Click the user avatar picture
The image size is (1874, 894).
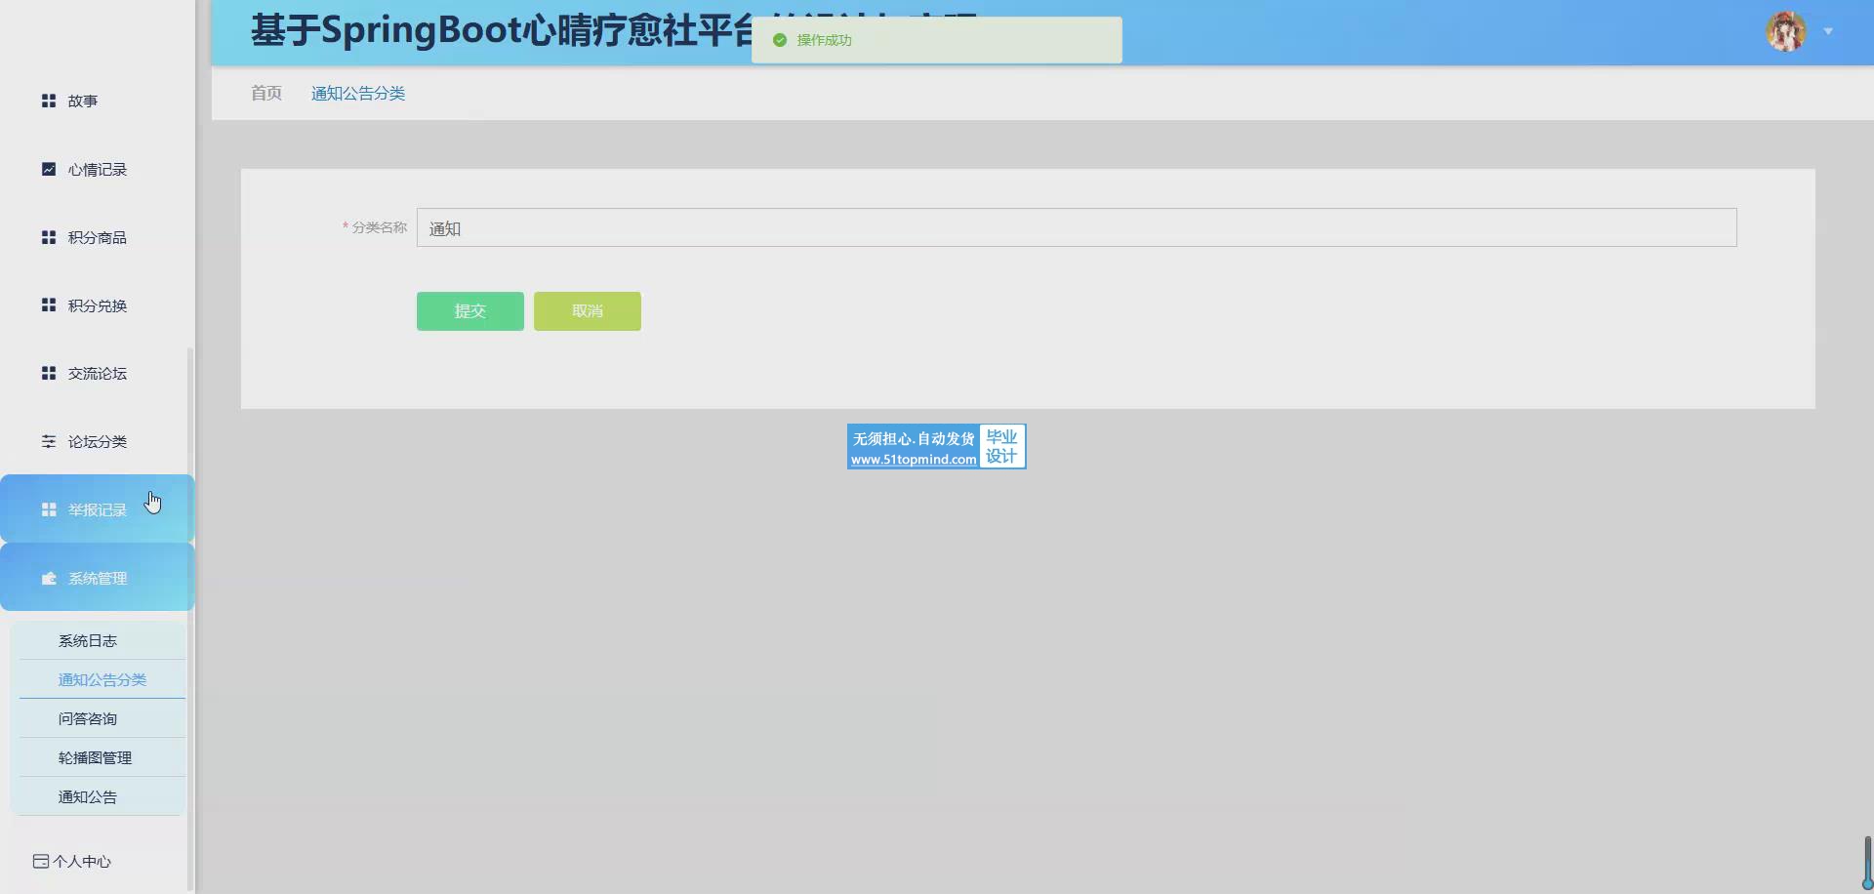[x=1786, y=32]
